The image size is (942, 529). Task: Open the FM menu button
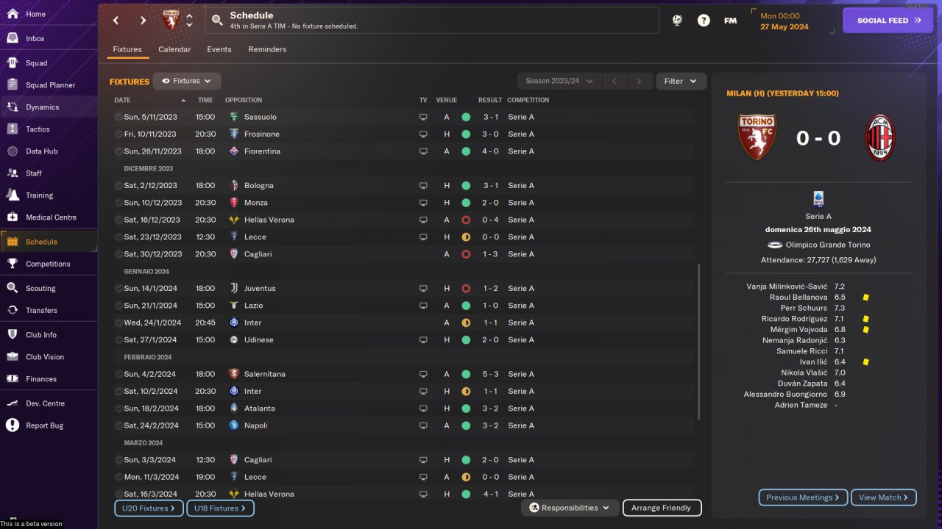click(x=730, y=21)
